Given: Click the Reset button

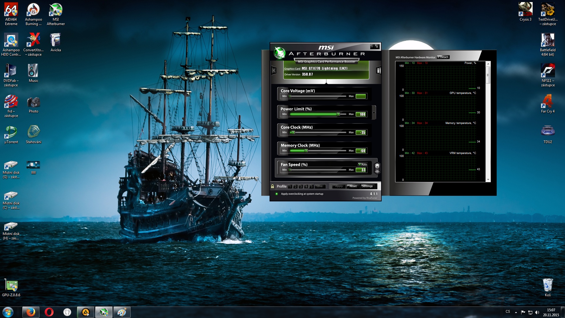Looking at the screenshot, I should pos(353,186).
